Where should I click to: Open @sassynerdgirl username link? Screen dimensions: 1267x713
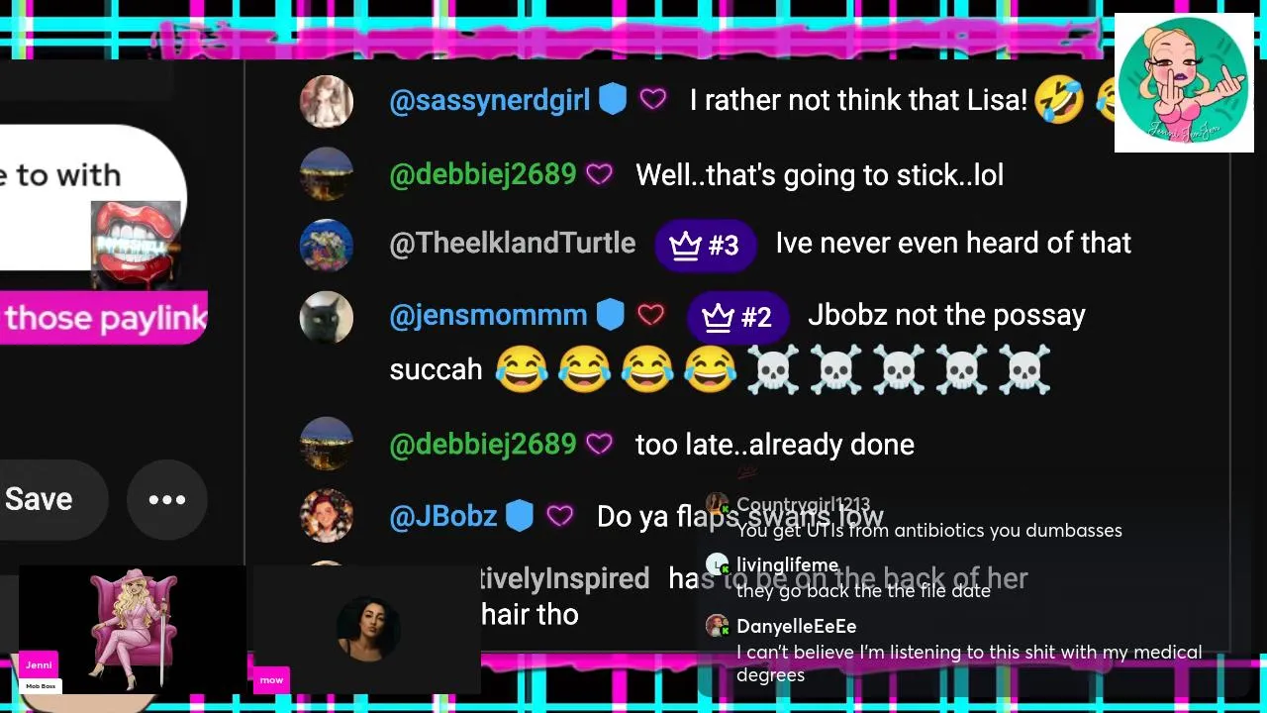(490, 100)
